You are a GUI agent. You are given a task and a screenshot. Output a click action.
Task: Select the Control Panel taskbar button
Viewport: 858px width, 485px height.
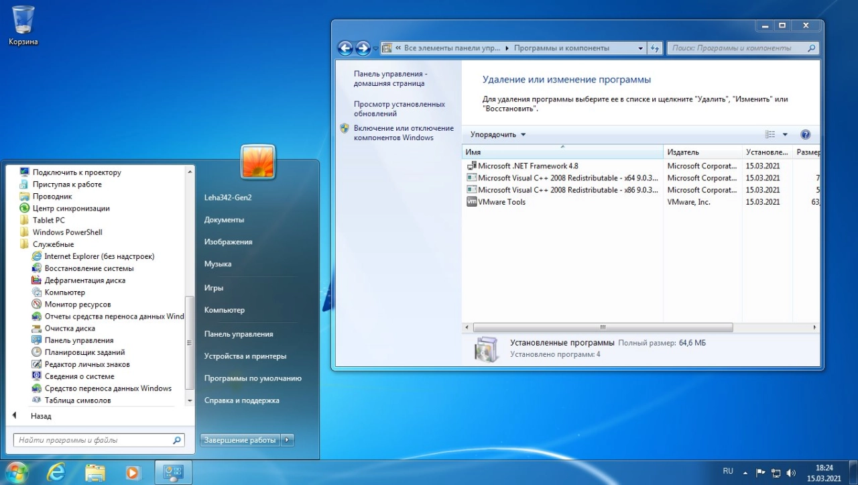coord(174,472)
